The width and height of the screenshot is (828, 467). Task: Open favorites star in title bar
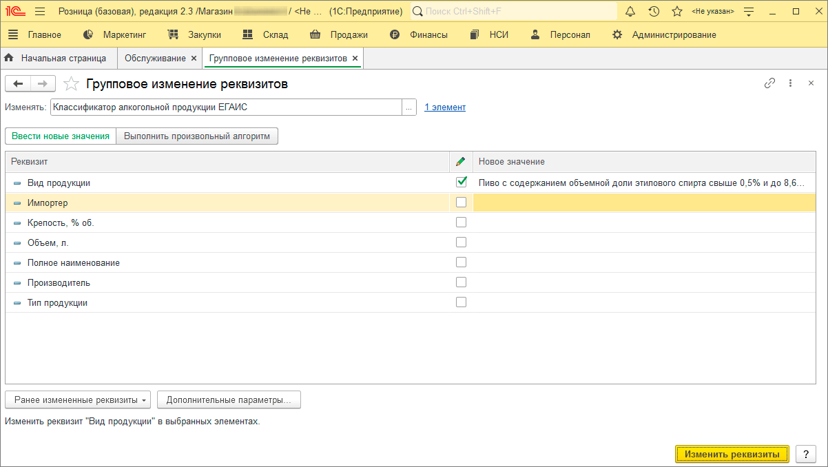point(677,12)
